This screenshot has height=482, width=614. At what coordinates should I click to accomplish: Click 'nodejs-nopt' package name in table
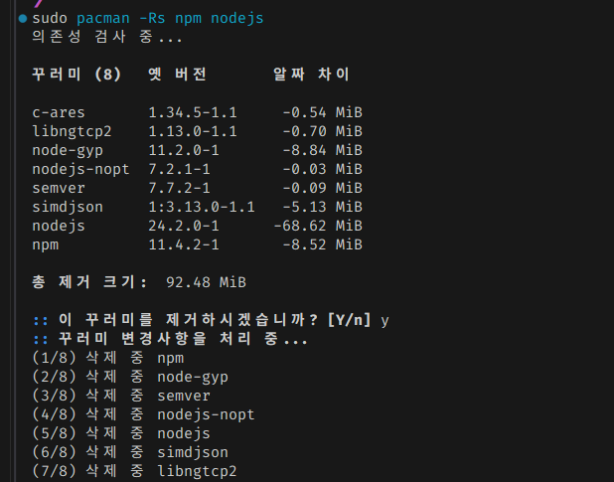[80, 170]
